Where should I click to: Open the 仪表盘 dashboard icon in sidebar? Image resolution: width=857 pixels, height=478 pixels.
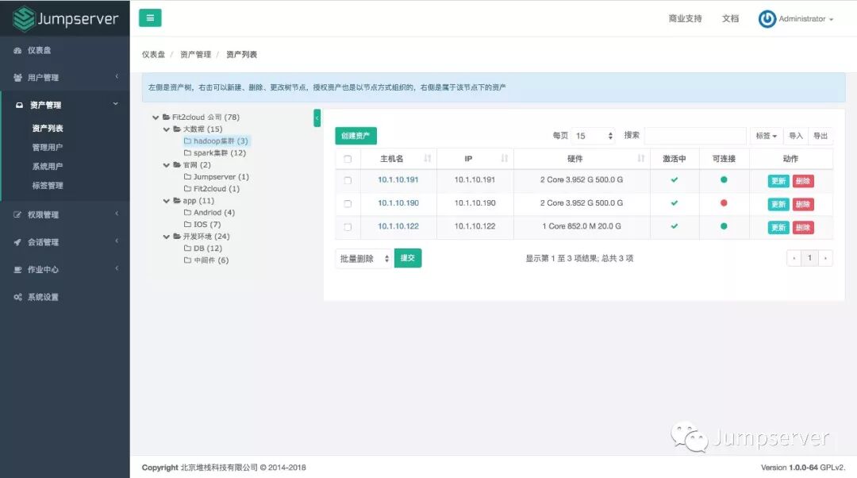point(19,50)
